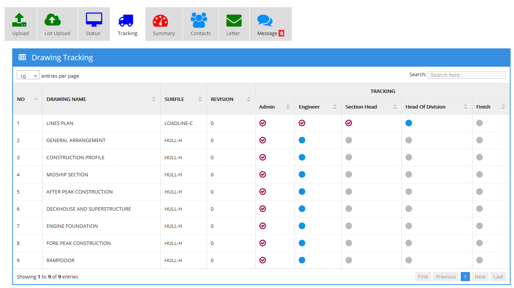
Task: Click the Status monitor icon
Action: coord(94,19)
